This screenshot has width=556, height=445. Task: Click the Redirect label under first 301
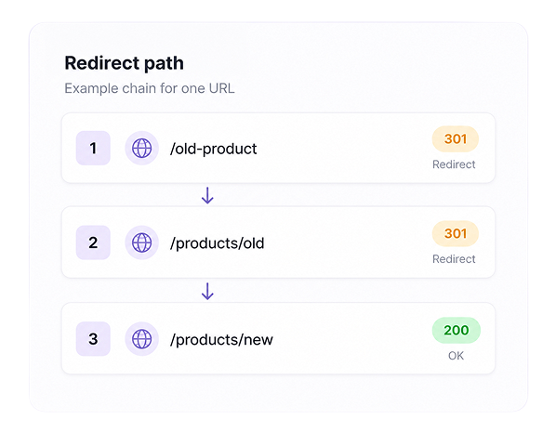[x=454, y=164]
